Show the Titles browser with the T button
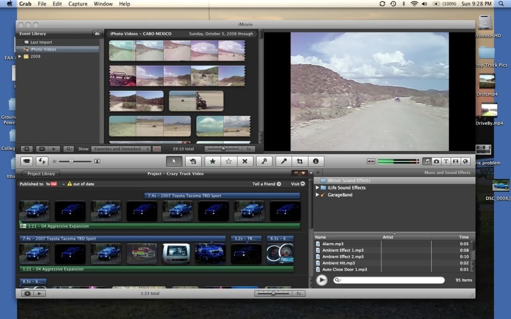Image resolution: width=511 pixels, height=319 pixels. (446, 161)
